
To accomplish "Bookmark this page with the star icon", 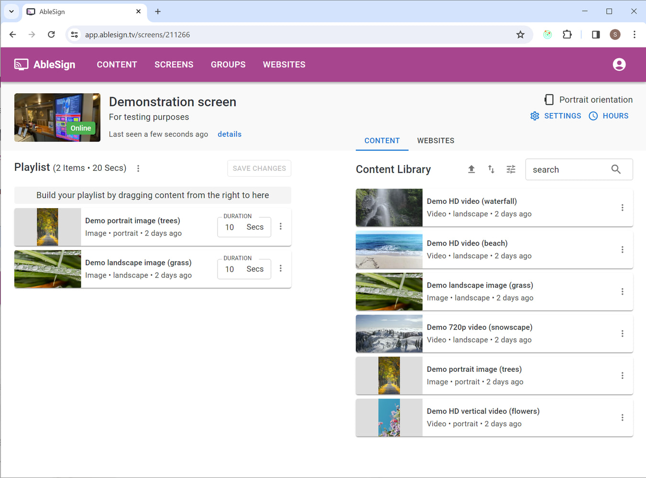I will pos(520,34).
